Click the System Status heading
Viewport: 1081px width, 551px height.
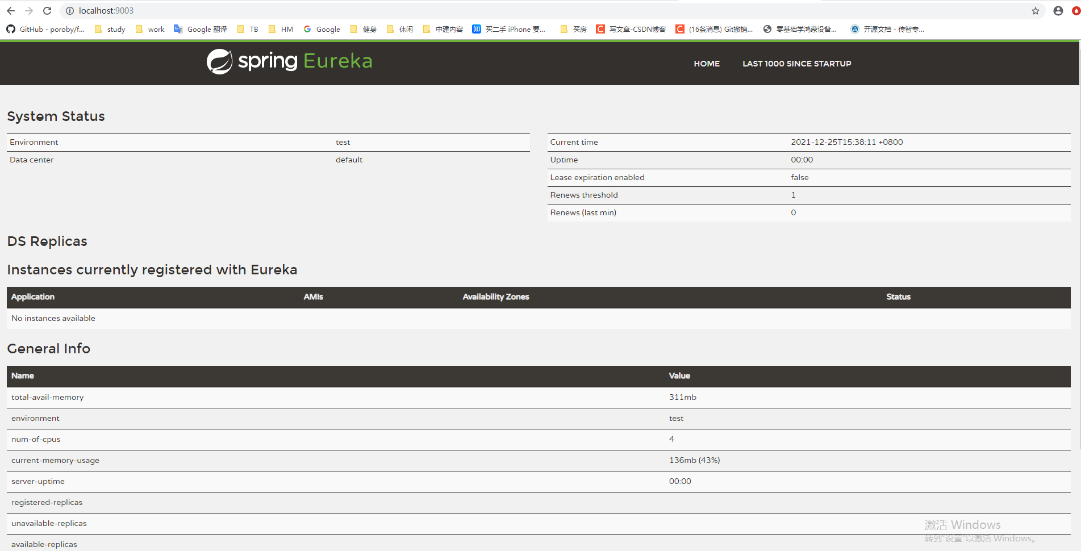click(x=56, y=116)
